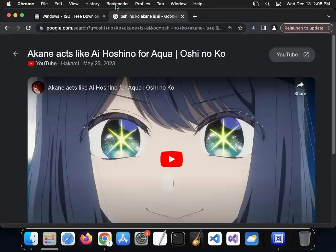Click the red YouTube play button
Viewport: 336px width, 252px height.
[171, 159]
